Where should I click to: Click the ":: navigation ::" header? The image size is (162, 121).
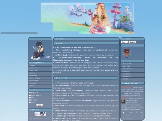(x=40, y=63)
